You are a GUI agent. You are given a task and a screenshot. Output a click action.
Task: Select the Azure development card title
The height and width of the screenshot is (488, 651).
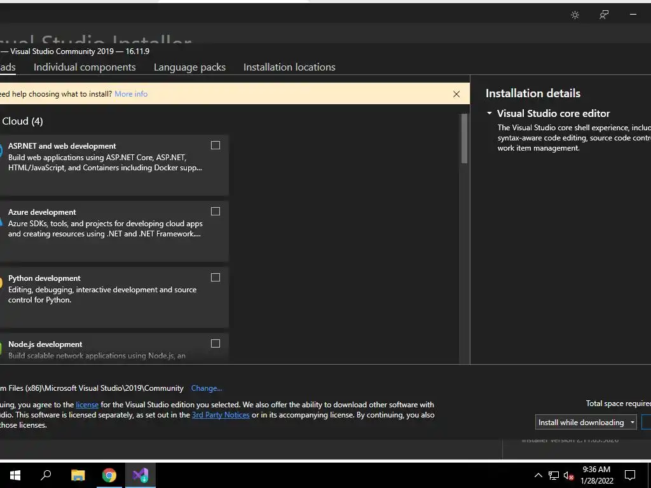[42, 212]
